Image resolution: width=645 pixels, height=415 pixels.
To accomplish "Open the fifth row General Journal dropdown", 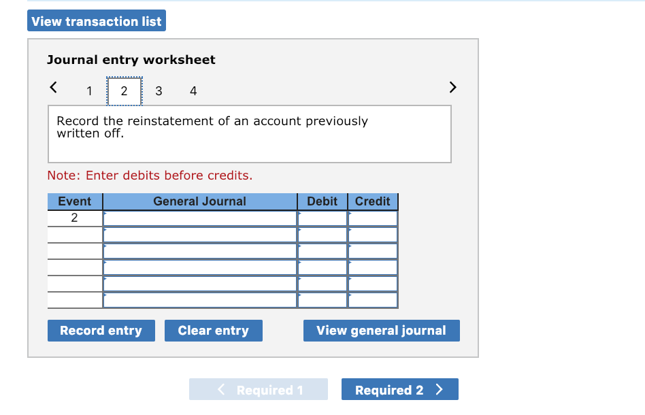I will click(x=199, y=283).
